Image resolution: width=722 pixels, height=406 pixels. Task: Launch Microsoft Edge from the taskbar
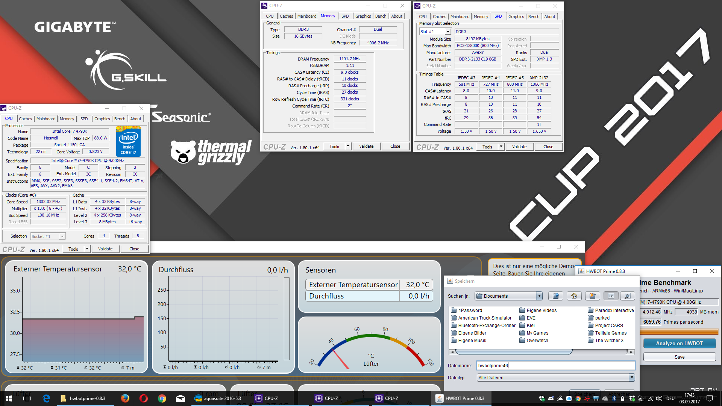(x=46, y=398)
